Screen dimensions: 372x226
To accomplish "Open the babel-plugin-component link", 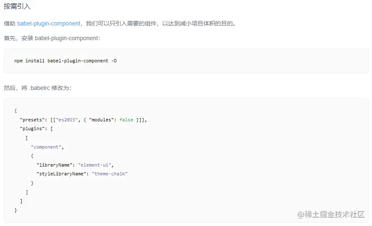I will coord(49,23).
